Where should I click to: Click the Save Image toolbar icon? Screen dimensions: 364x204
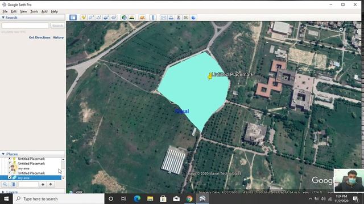click(x=179, y=18)
